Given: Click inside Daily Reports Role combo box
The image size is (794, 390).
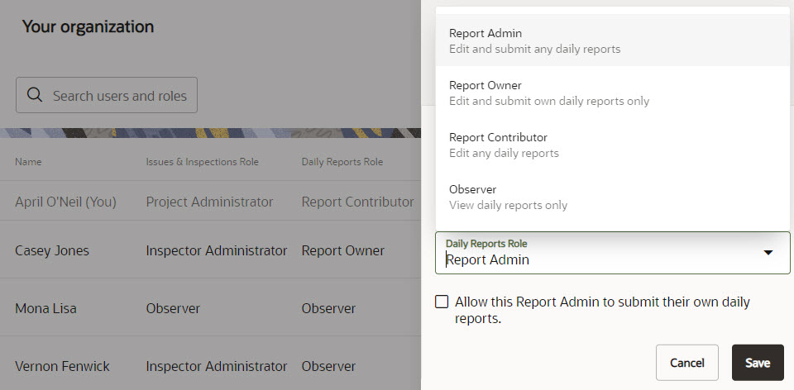Looking at the screenshot, I should pyautogui.click(x=612, y=253).
